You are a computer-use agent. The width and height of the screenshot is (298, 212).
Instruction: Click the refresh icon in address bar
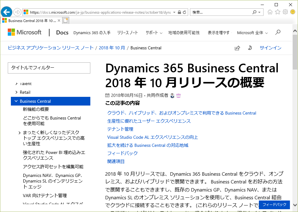tap(184, 12)
